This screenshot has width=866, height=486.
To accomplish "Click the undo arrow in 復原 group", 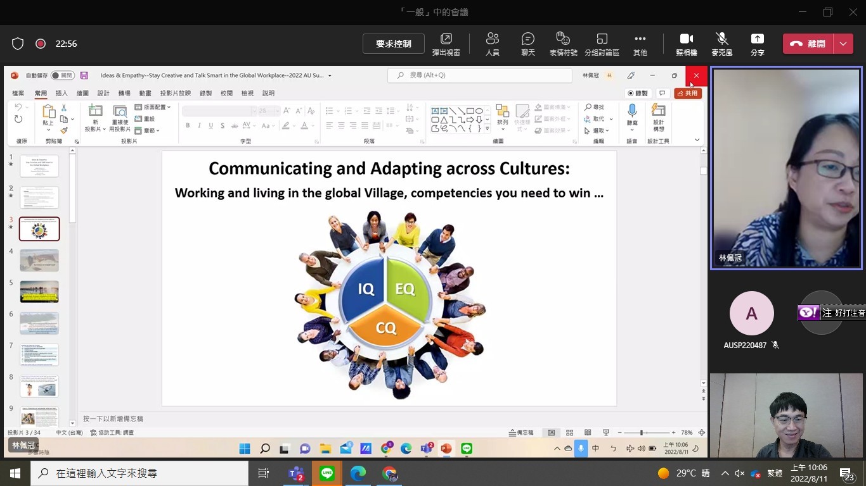I will (18, 108).
